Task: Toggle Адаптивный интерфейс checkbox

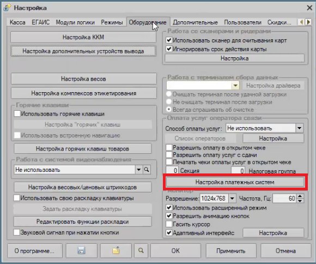Action: (169, 233)
